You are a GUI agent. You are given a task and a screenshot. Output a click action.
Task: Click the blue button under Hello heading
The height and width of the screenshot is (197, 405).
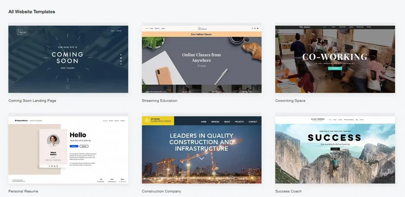pyautogui.click(x=74, y=146)
